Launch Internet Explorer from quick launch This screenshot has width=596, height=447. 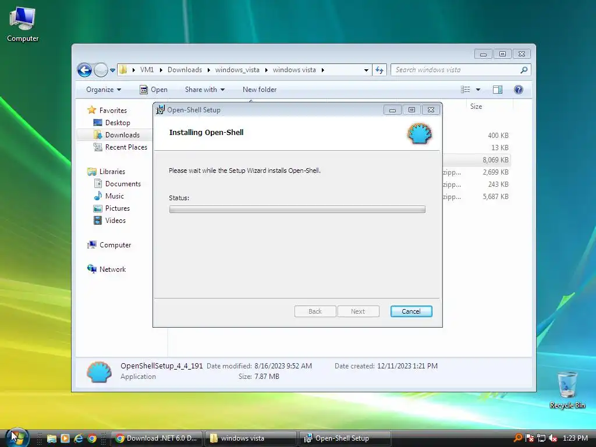79,439
